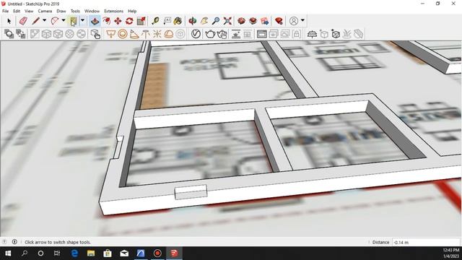Click the V-Ray sphere light icon

(x=123, y=34)
